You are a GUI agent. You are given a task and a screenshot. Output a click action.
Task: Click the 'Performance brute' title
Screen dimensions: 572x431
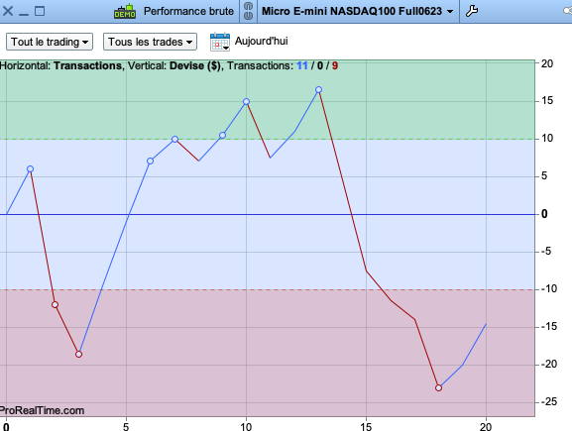point(188,11)
